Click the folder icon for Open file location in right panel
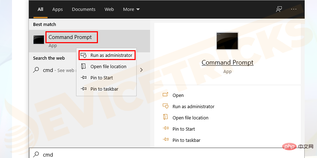 pyautogui.click(x=165, y=118)
